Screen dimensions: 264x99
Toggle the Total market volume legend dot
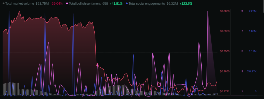pyautogui.click(x=4, y=3)
